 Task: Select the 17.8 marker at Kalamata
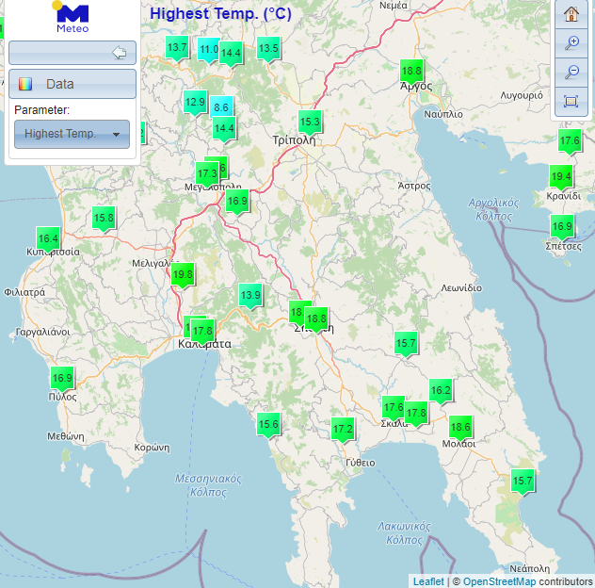(x=202, y=333)
